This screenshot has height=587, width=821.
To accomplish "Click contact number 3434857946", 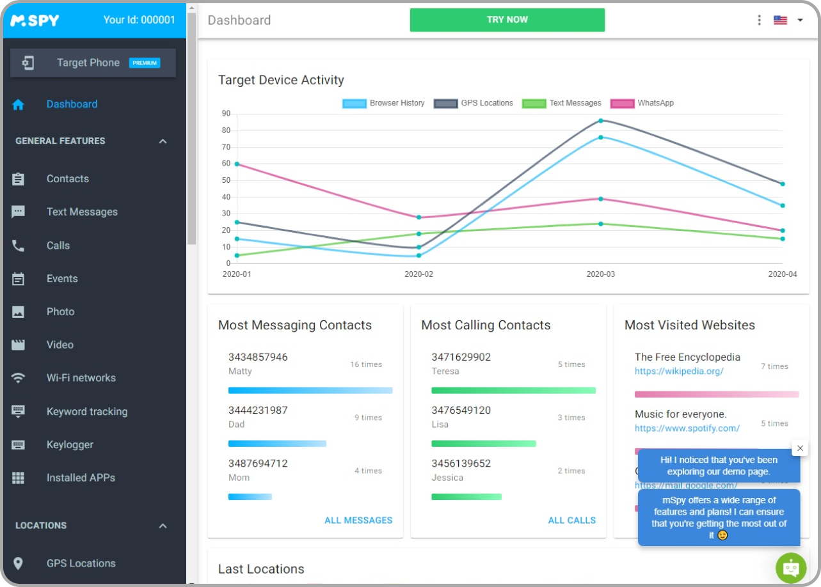I will (x=258, y=357).
